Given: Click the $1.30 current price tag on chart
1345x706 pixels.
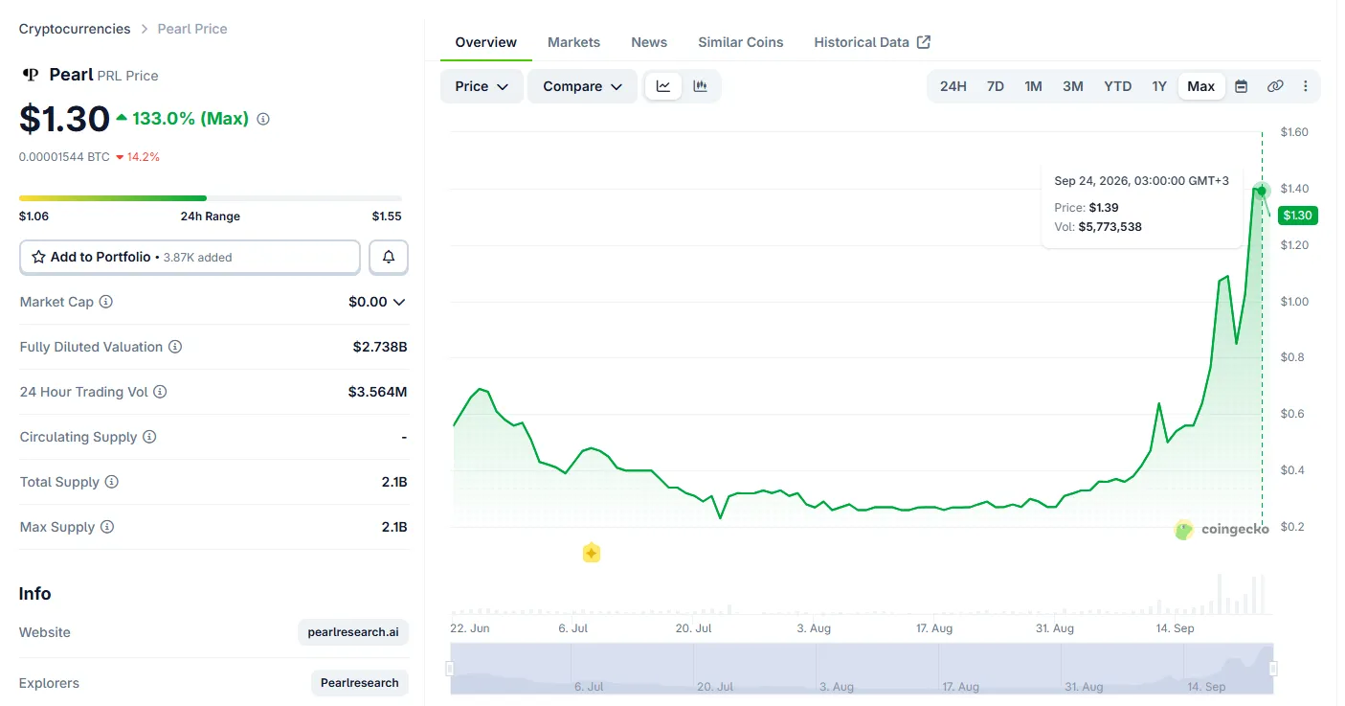Looking at the screenshot, I should coord(1297,216).
